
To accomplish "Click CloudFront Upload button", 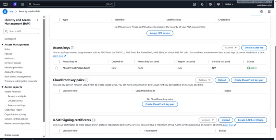I will point(222,80).
